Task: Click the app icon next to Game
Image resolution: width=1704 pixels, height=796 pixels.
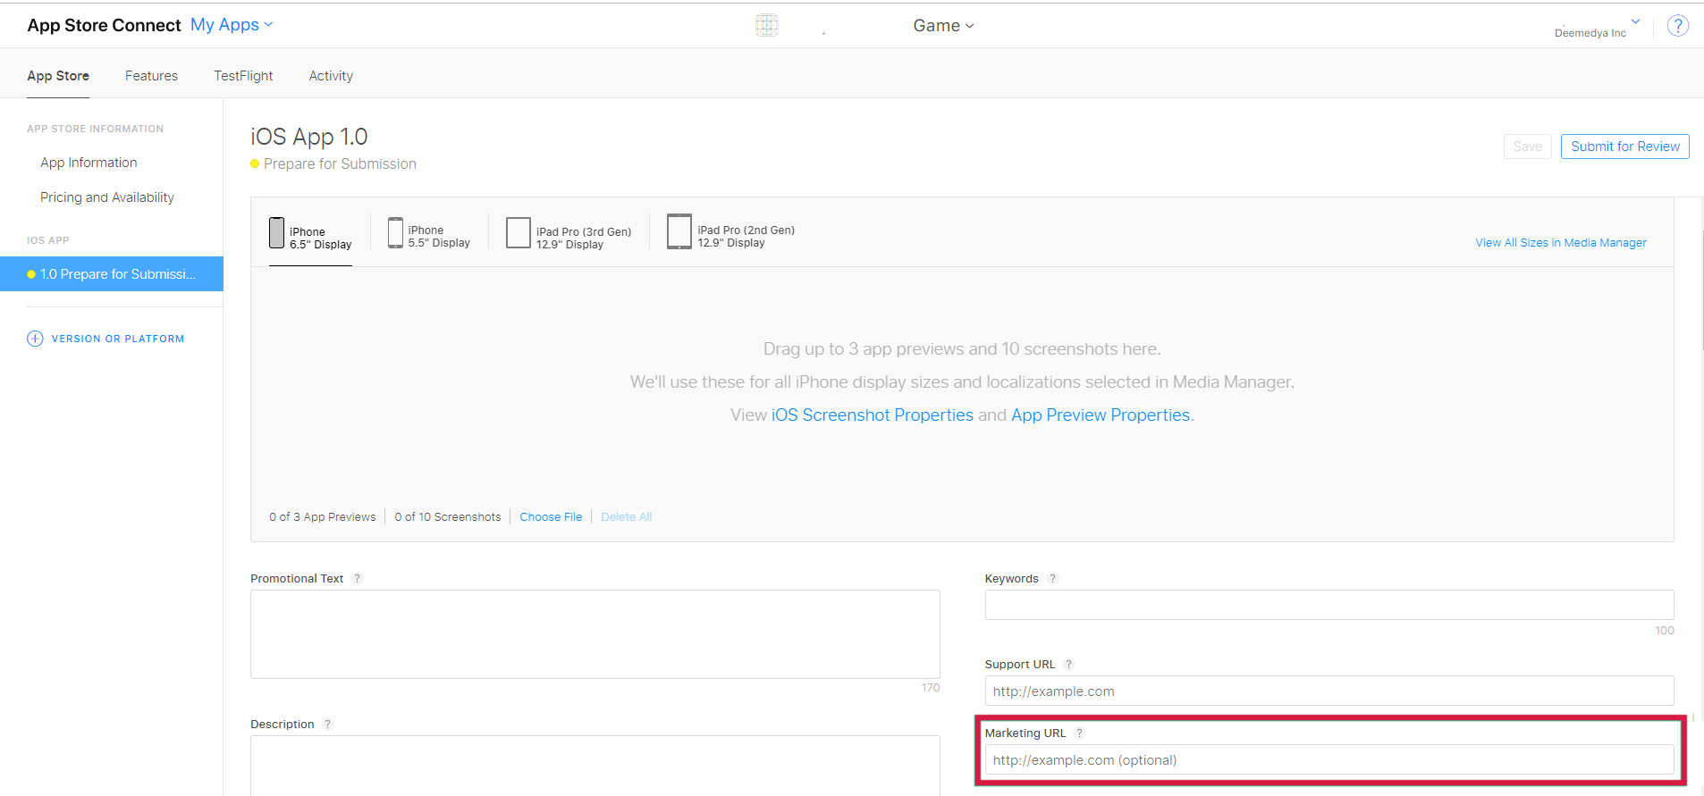Action: [x=767, y=25]
